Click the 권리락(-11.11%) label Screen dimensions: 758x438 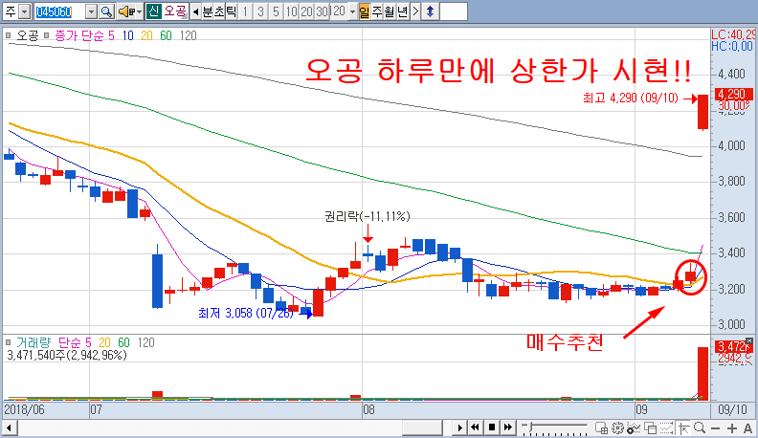tap(368, 216)
